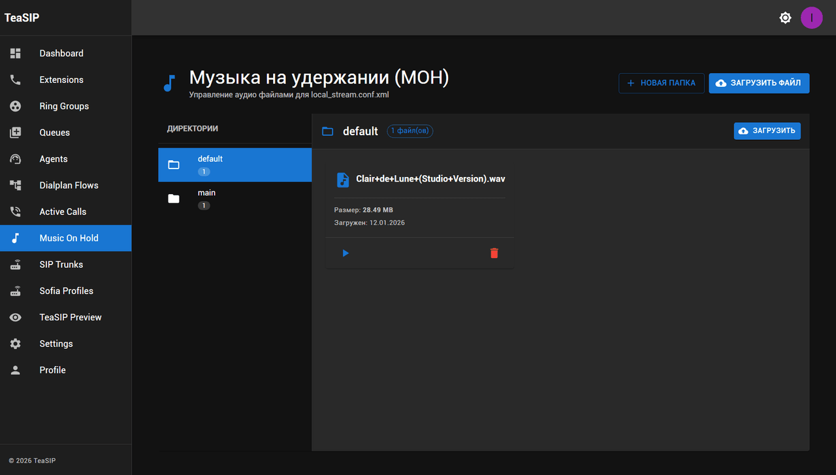The height and width of the screenshot is (475, 836).
Task: Click the Extensions phone icon
Action: (16, 80)
